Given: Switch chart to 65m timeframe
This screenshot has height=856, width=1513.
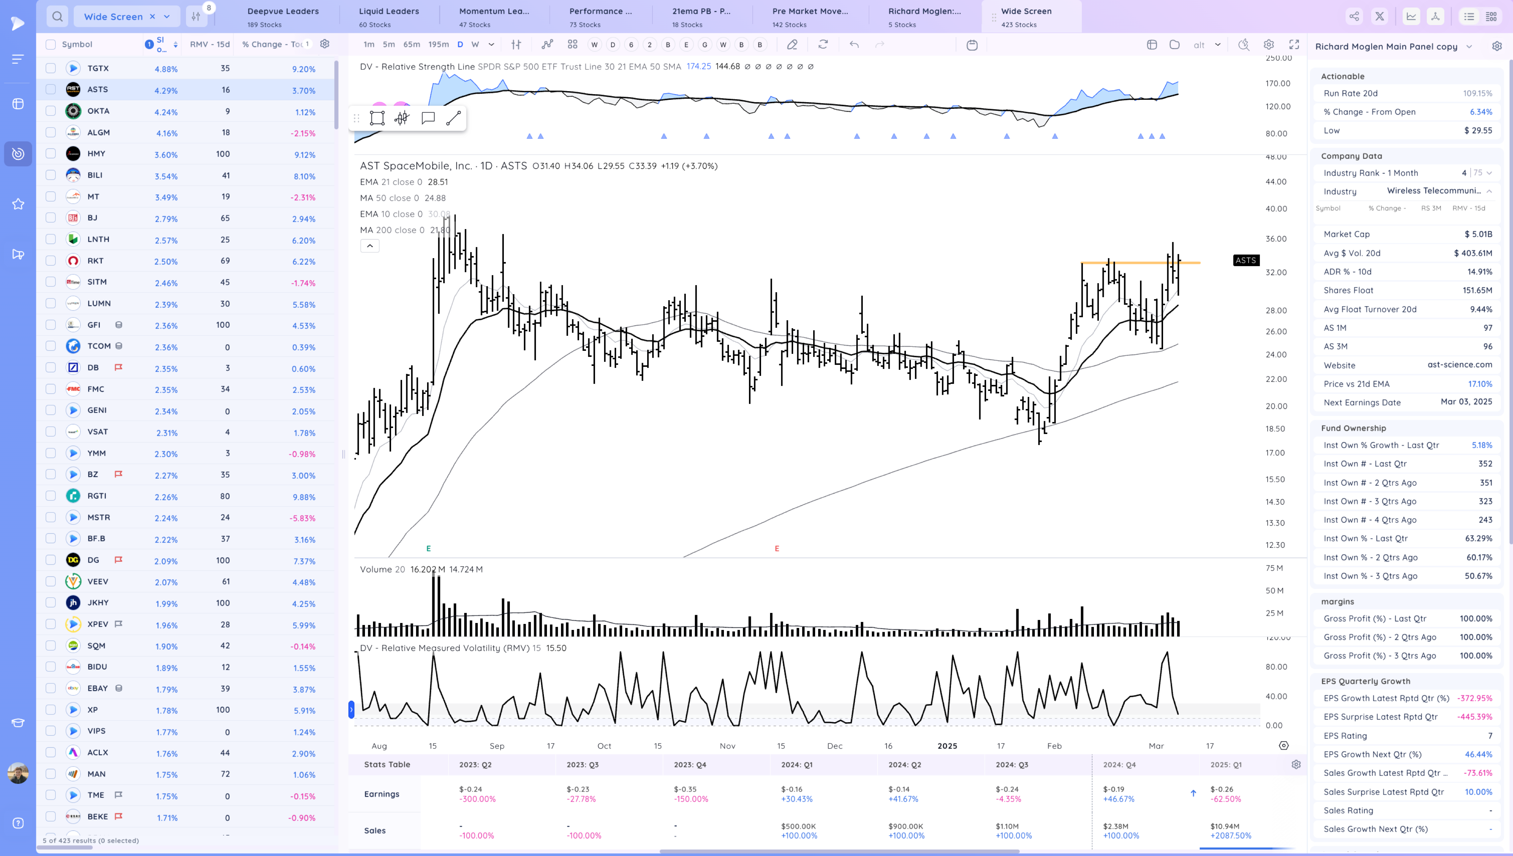Looking at the screenshot, I should (x=412, y=44).
